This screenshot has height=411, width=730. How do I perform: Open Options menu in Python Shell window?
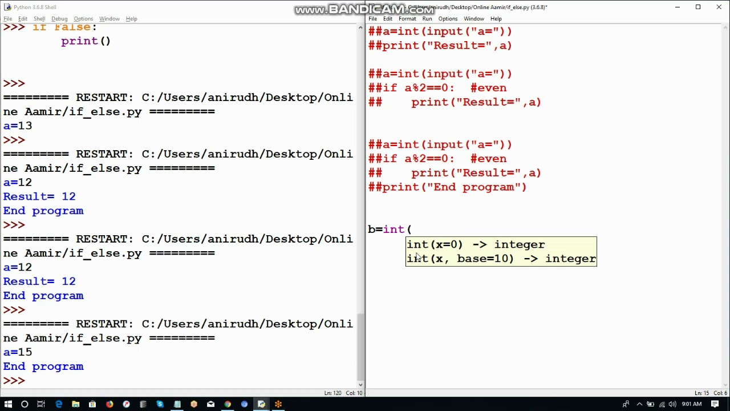(83, 19)
